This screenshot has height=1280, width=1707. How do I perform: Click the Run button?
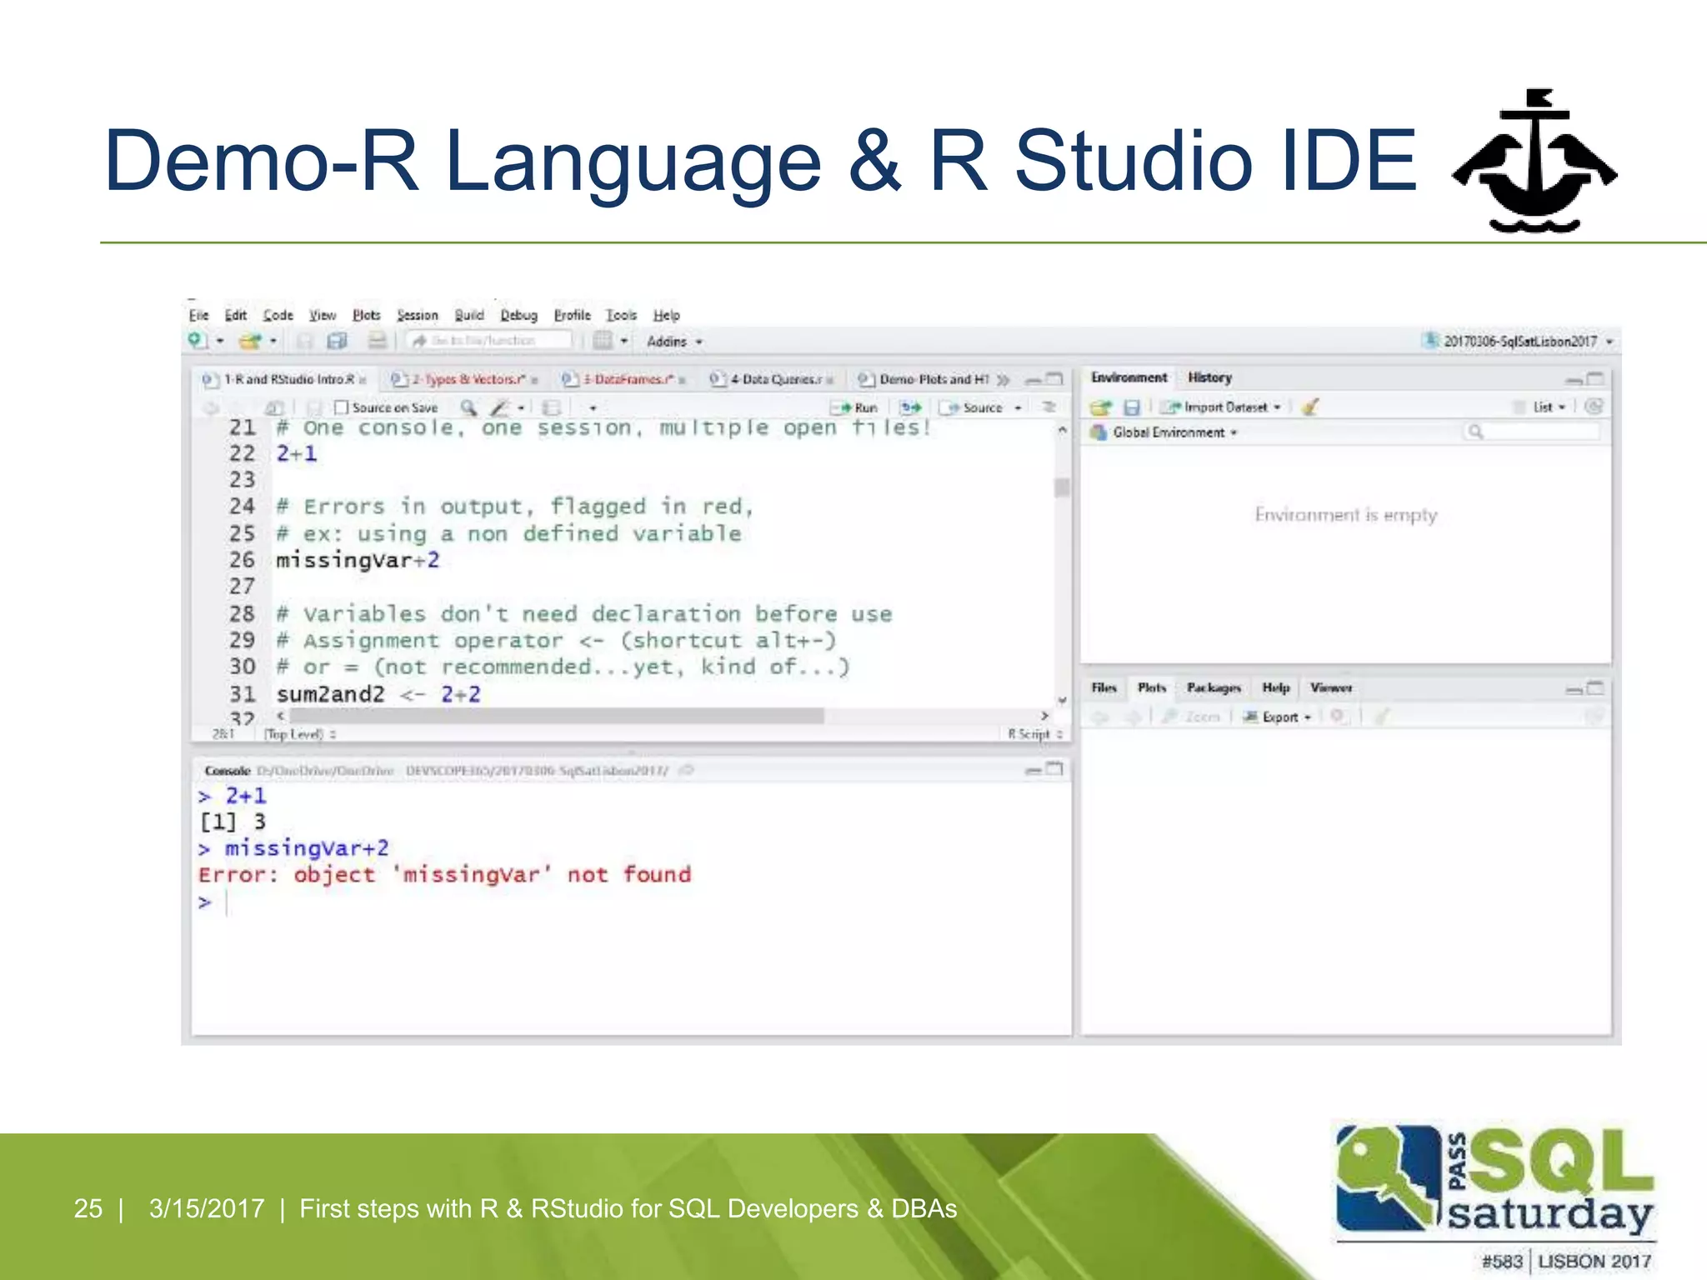(x=855, y=407)
